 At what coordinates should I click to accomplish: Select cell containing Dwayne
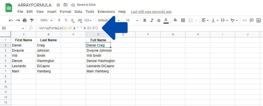pyautogui.click(x=24, y=51)
